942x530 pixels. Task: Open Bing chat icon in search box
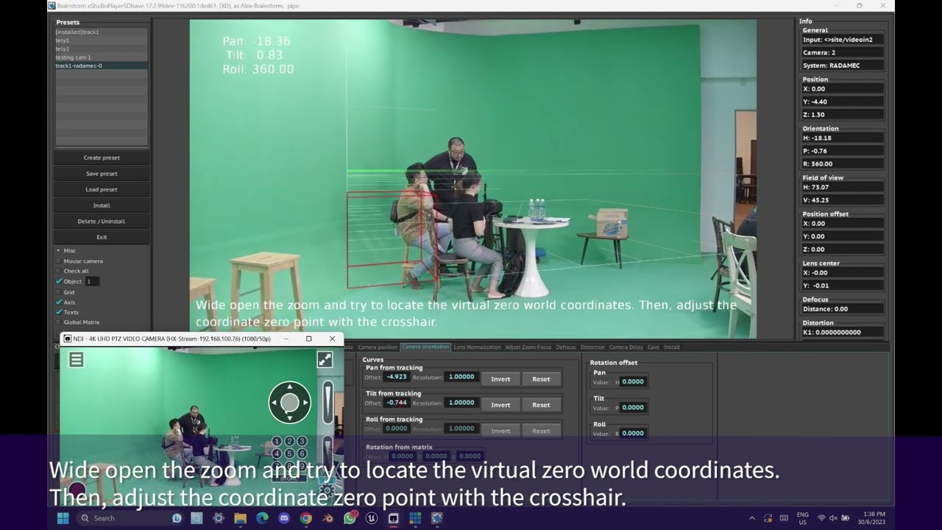(x=177, y=518)
